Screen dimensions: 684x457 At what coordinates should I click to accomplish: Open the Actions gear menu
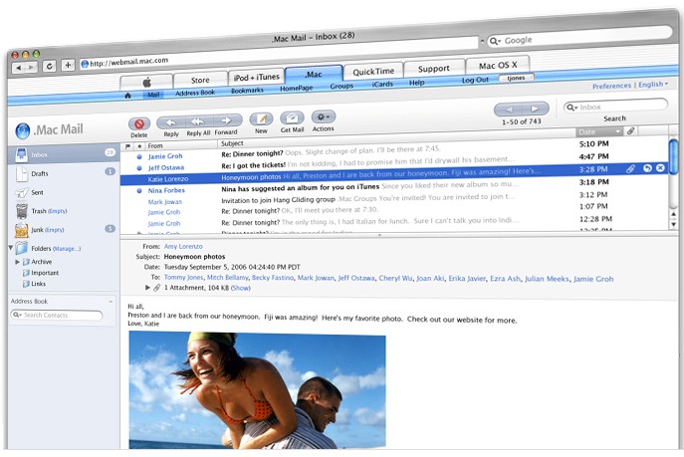pyautogui.click(x=324, y=116)
